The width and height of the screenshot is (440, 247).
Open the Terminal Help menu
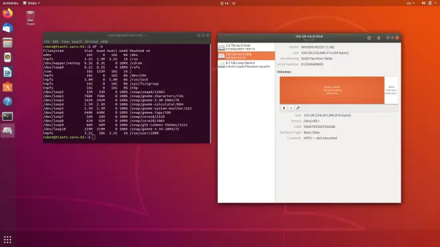click(x=104, y=41)
